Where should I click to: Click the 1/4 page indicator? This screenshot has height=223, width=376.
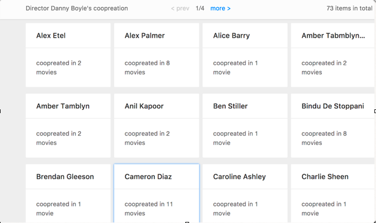pos(200,9)
